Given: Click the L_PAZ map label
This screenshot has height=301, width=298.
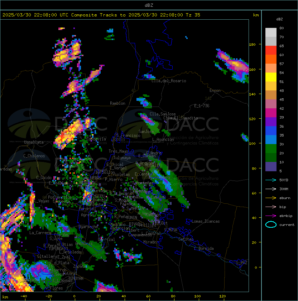Looking at the screenshot, I should pyautogui.click(x=242, y=263).
